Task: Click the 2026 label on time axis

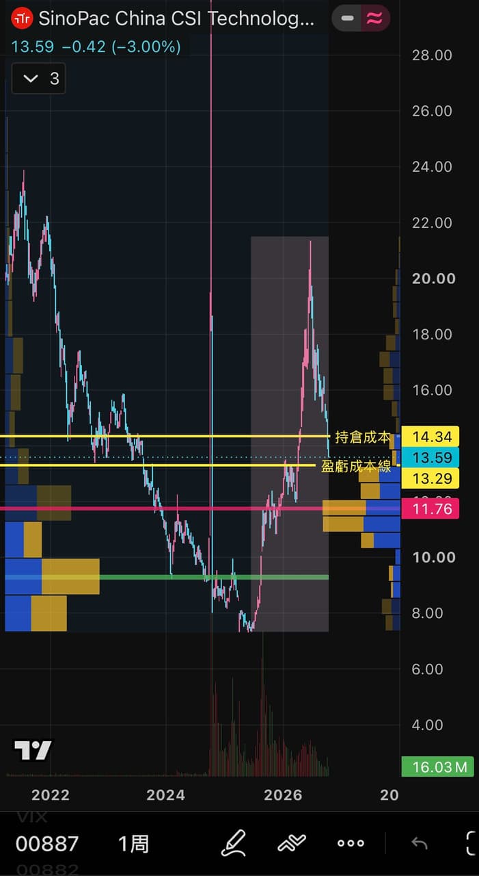Action: [283, 795]
